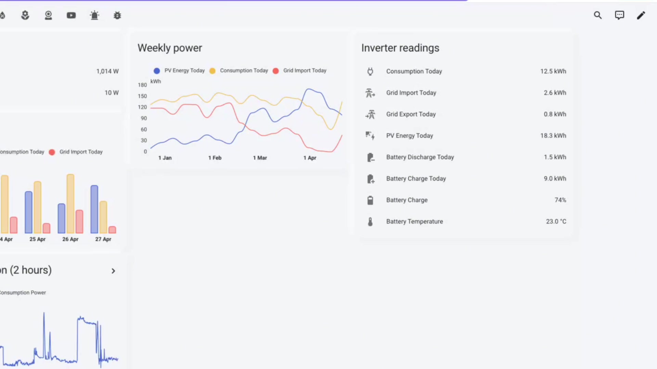Viewport: 657px width, 369px height.
Task: Open the search in the top toolbar
Action: click(597, 15)
